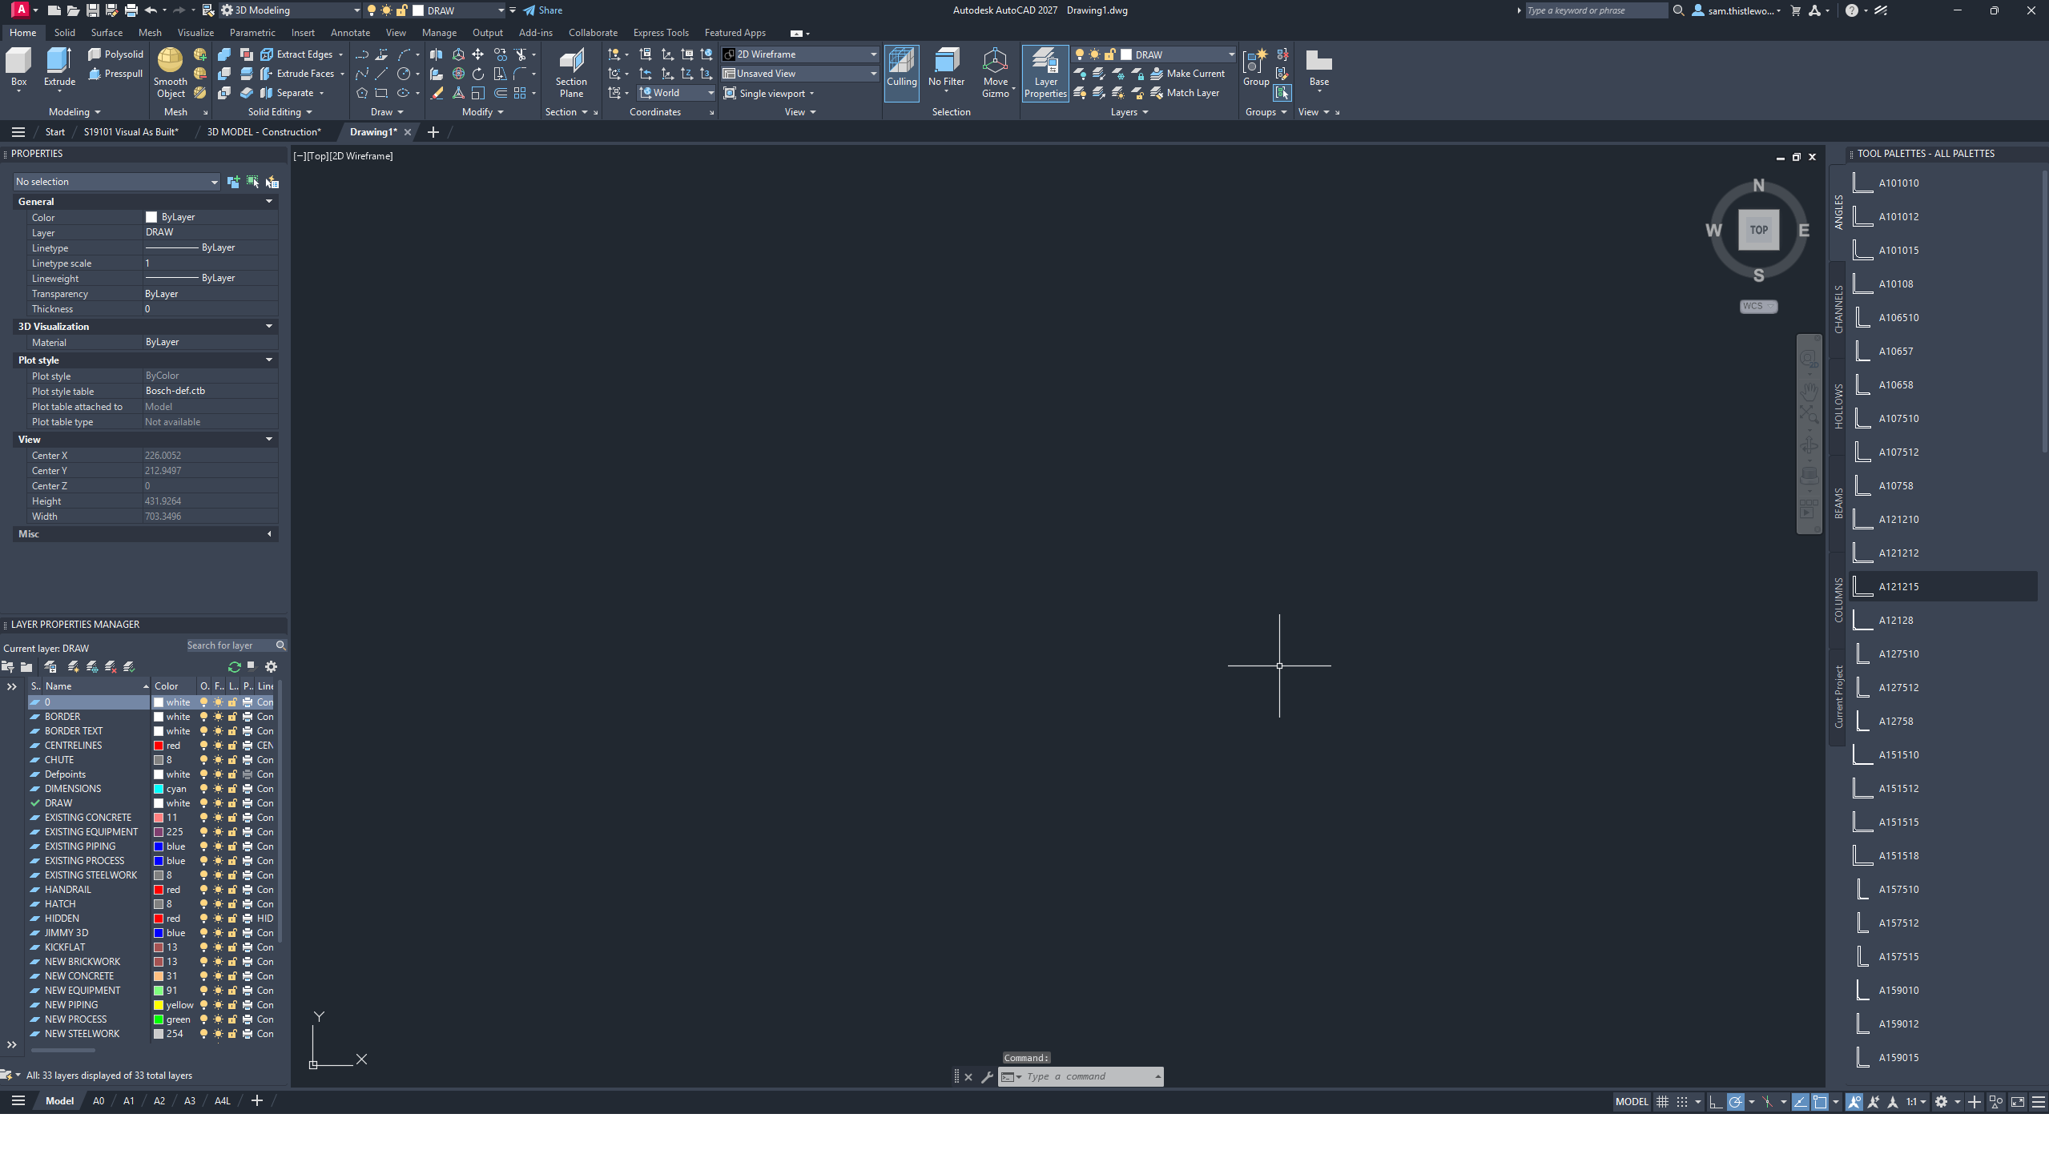The image size is (2049, 1150).
Task: Open the Visualize ribbon tab
Action: pos(195,33)
